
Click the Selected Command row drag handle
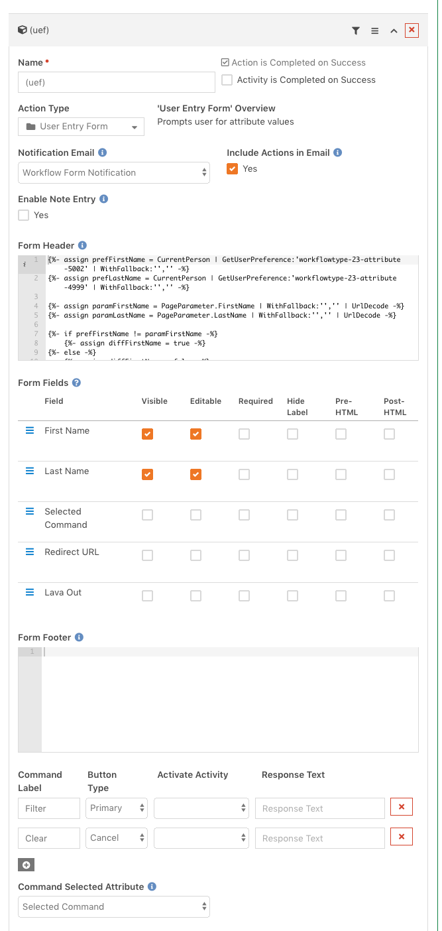30,511
